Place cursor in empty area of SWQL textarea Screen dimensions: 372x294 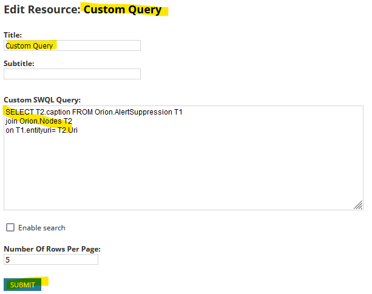(x=183, y=170)
